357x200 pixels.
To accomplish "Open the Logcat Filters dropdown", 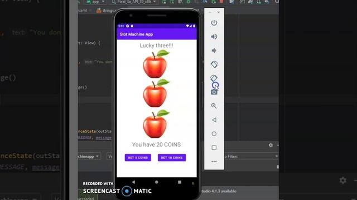I will (x=250, y=157).
